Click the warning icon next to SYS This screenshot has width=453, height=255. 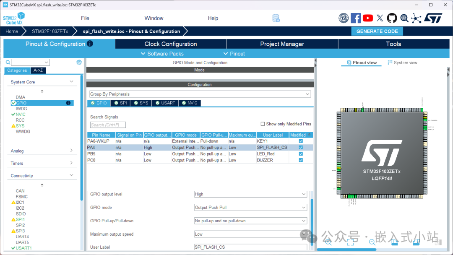[x=13, y=126]
